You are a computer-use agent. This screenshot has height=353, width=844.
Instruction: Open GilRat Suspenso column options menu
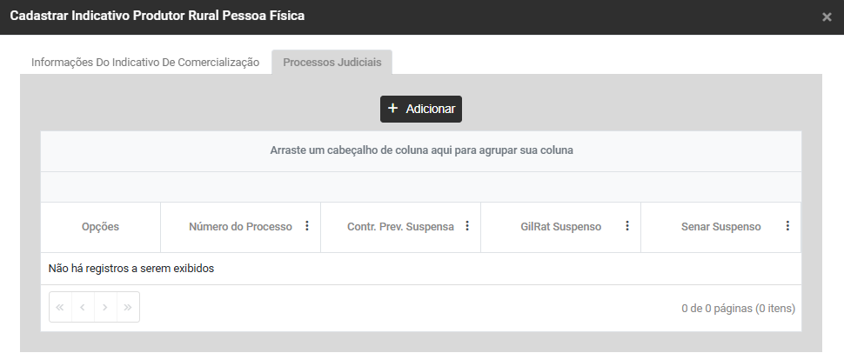pyautogui.click(x=627, y=226)
